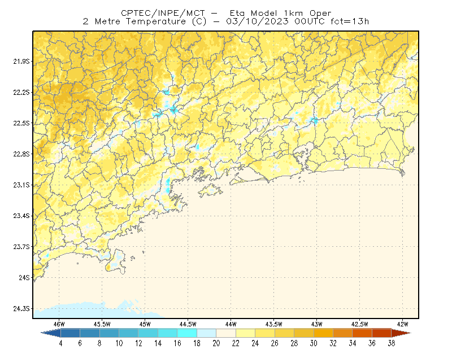This screenshot has height=349, width=452.
Task: Click the legend value label 20
Action: 216,343
